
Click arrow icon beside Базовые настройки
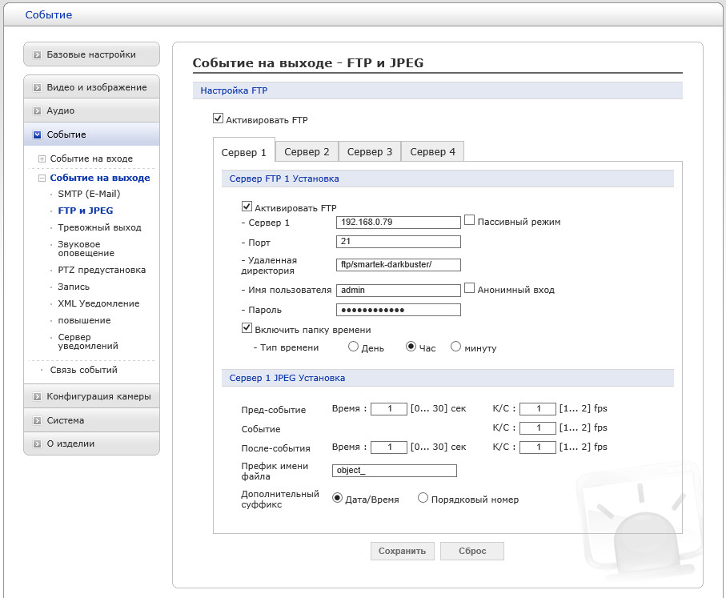pyautogui.click(x=38, y=55)
